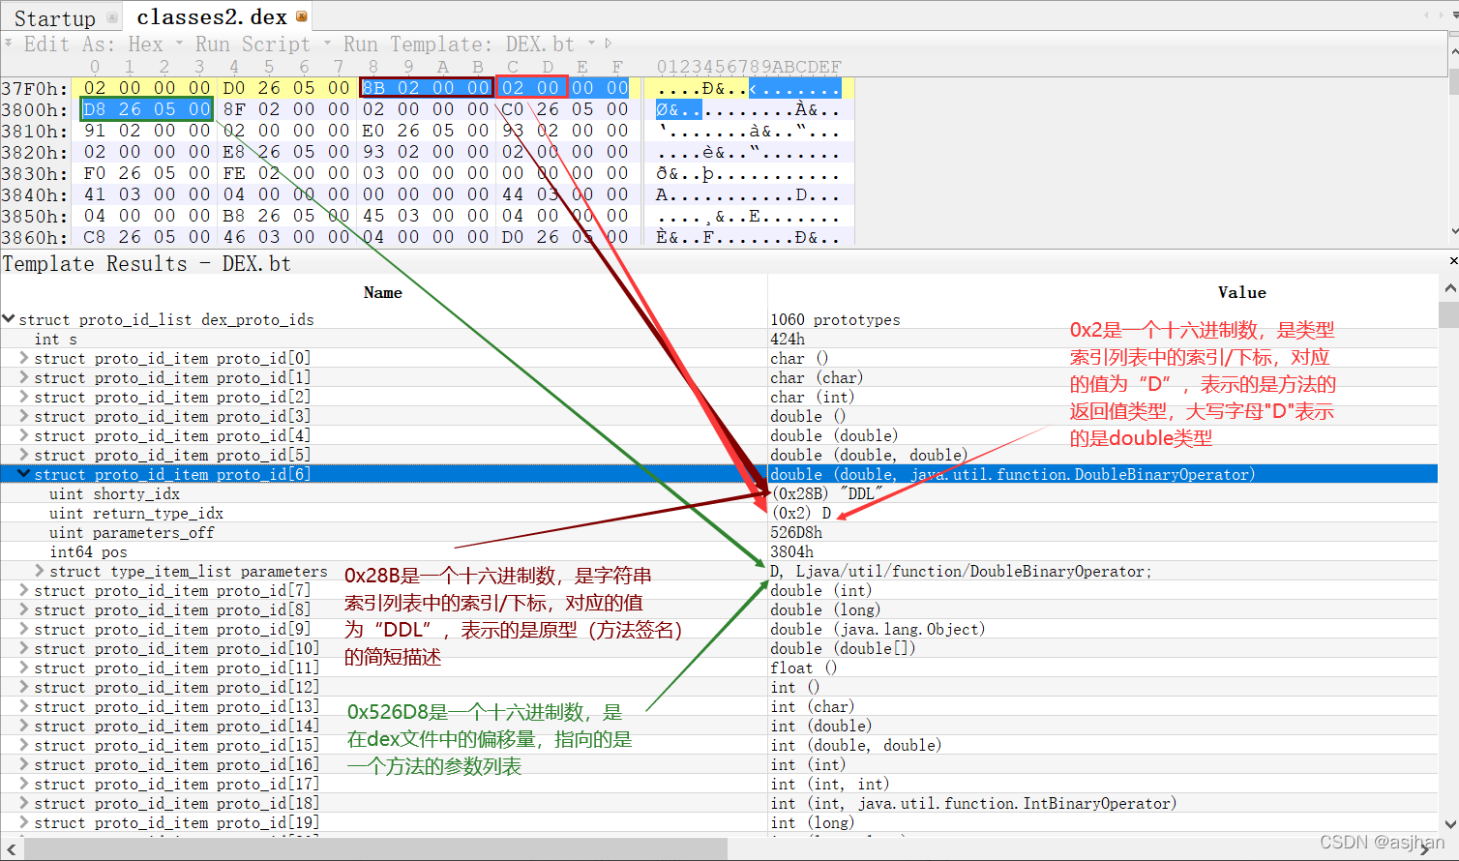Viewport: 1459px width, 861px height.
Task: Expand proto_id[7] struct row
Action: [x=24, y=589]
